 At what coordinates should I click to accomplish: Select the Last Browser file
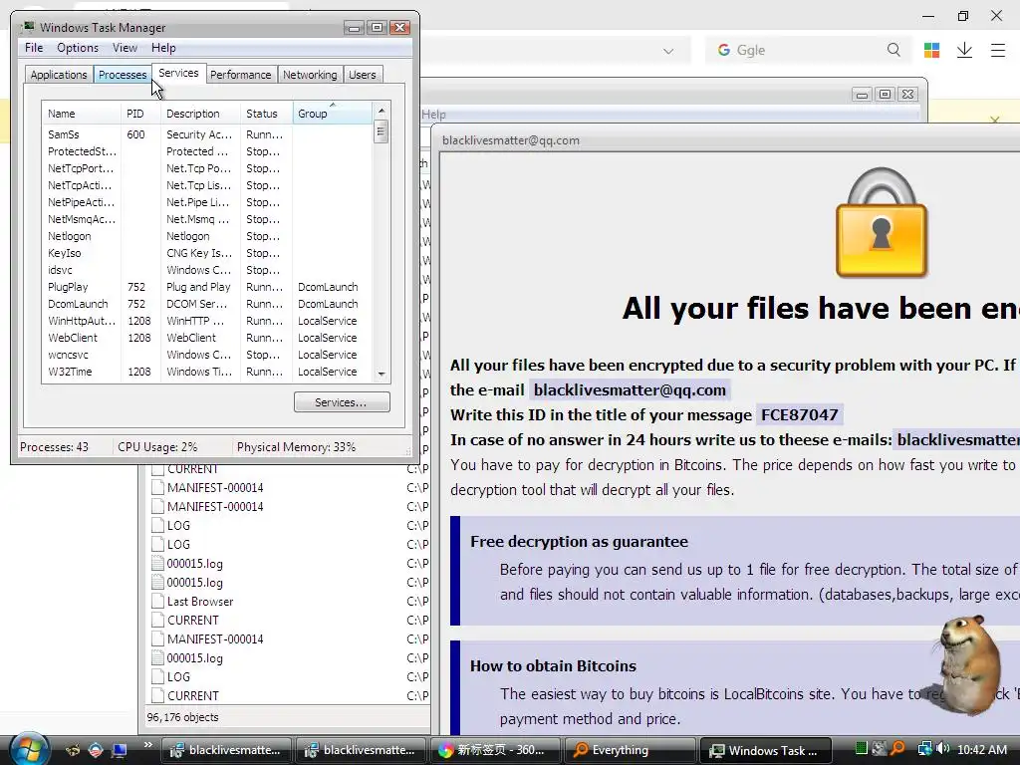199,601
